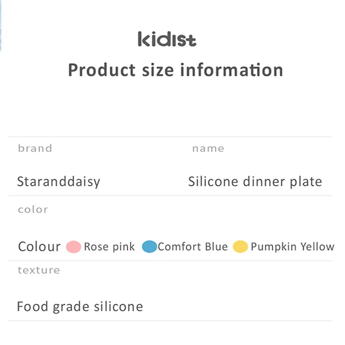Pick the Comfort Blue color circle
Viewport: 345px width, 345px height.
pyautogui.click(x=149, y=247)
